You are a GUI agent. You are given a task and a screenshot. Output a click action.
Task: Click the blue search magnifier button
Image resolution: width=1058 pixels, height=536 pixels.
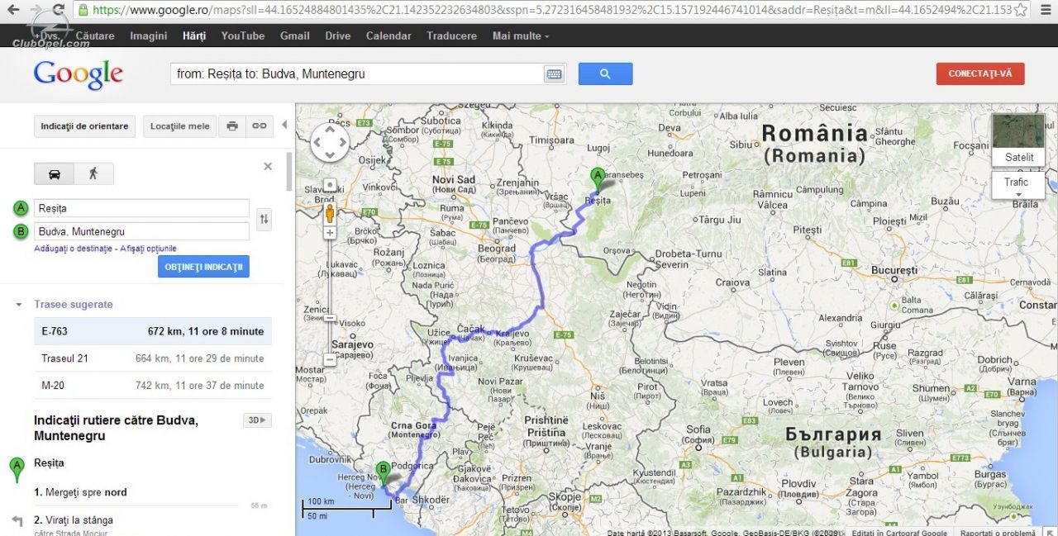coord(605,74)
